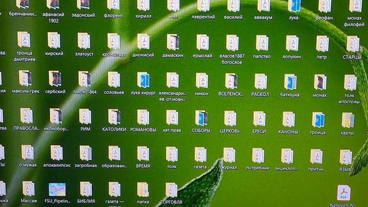Click the монах филофей label

click(x=354, y=21)
